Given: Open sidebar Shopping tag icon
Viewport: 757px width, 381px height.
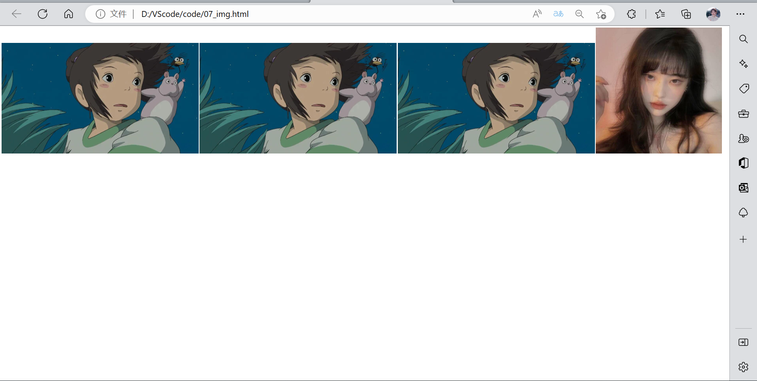Looking at the screenshot, I should pyautogui.click(x=744, y=89).
